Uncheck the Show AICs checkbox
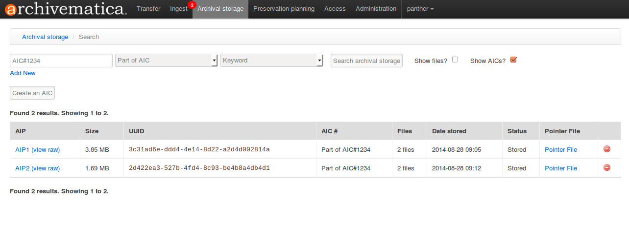The image size is (629, 227). click(x=513, y=60)
